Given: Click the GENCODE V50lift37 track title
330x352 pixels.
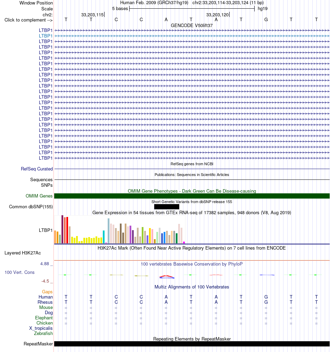Looking at the screenshot, I should tap(192, 26).
